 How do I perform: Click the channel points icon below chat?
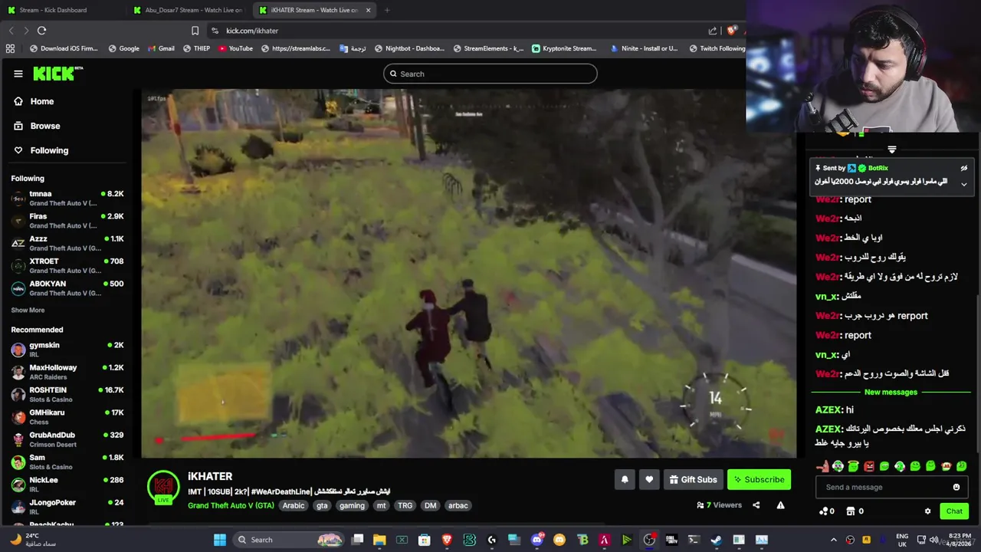point(823,511)
